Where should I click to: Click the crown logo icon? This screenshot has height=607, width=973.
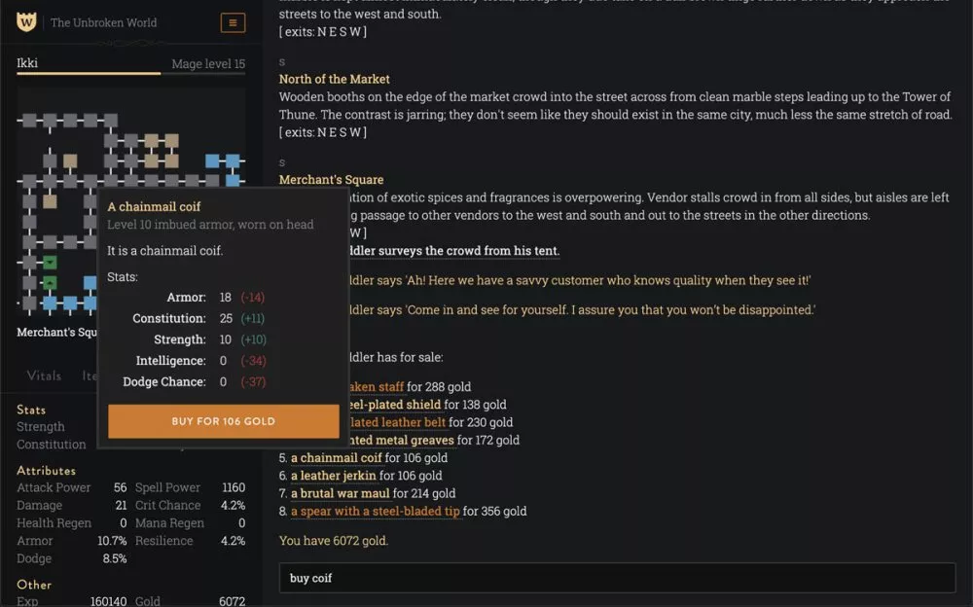click(x=26, y=21)
